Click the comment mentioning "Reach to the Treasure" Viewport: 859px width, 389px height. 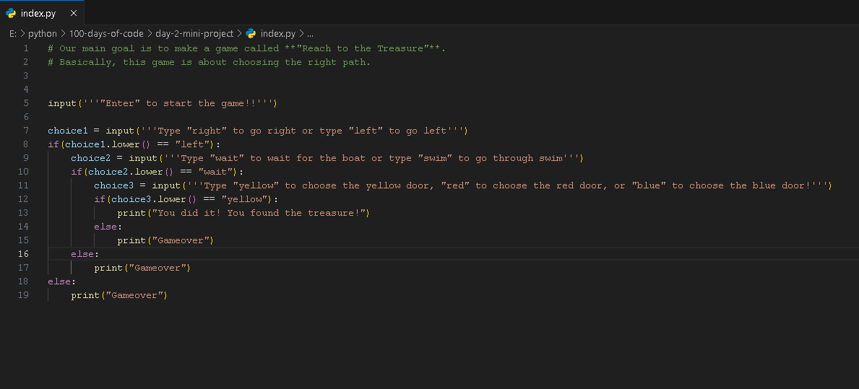[247, 48]
